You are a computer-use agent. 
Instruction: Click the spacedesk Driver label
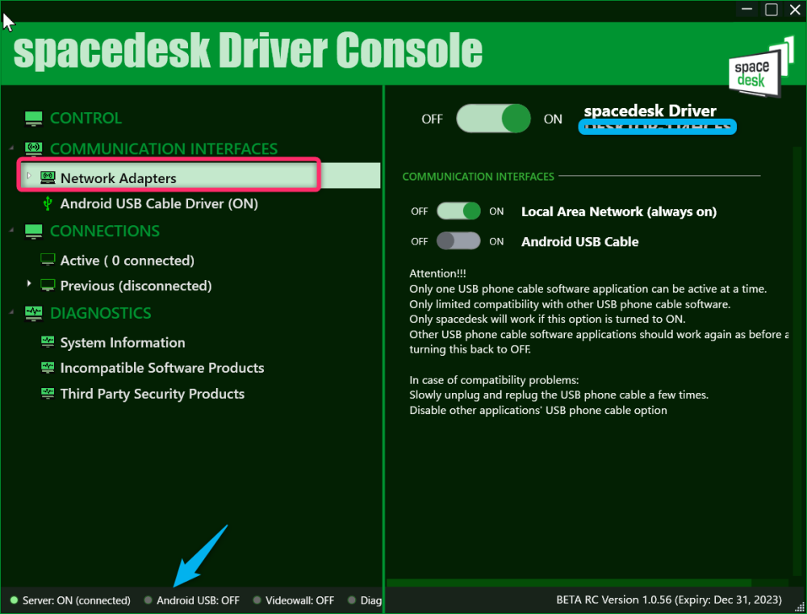coord(650,111)
